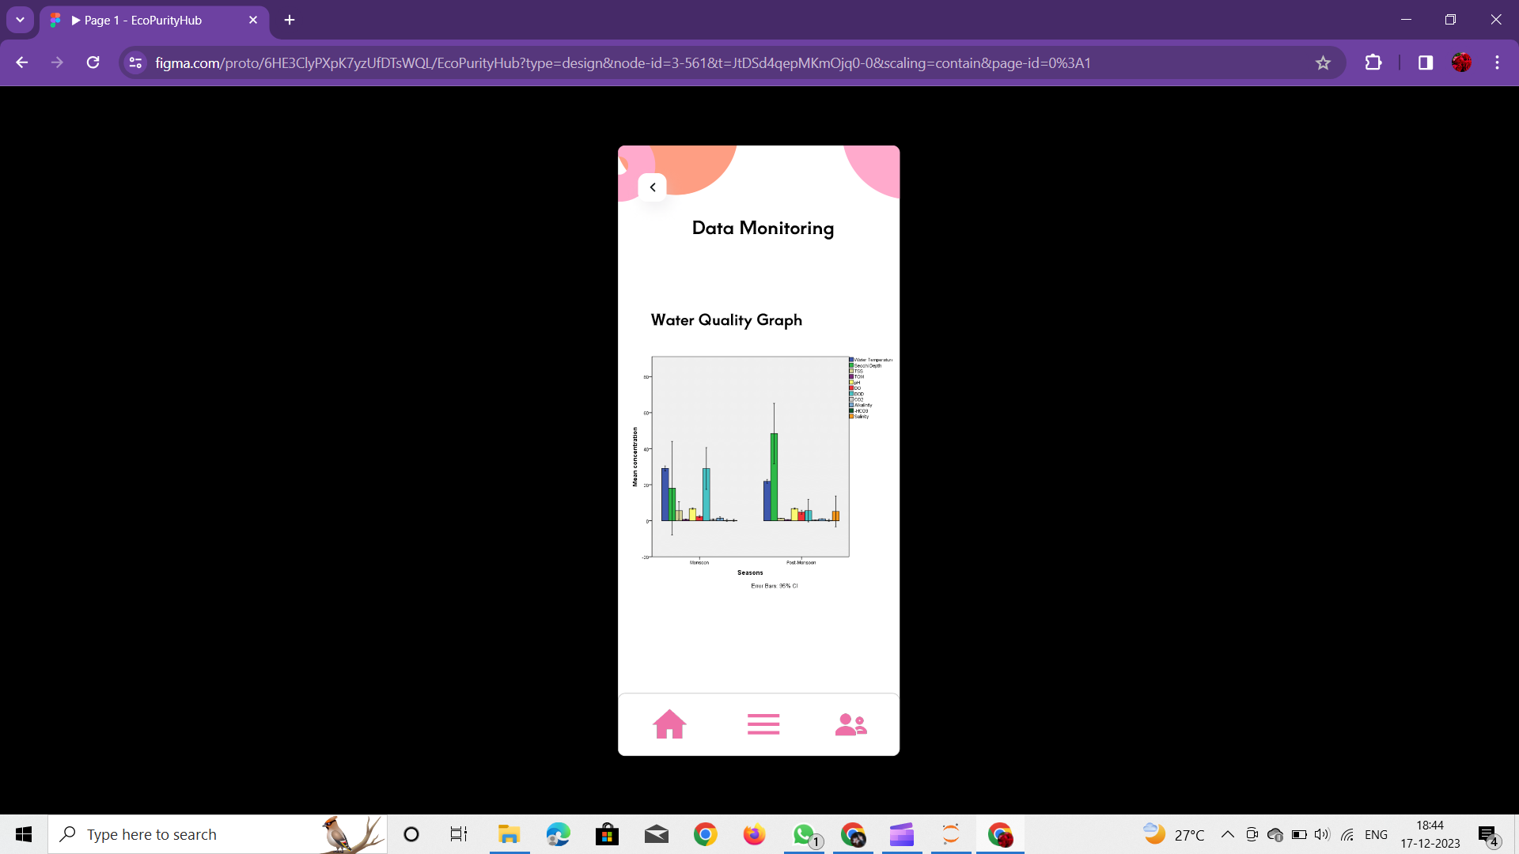Open the users profile icon in the navbar

[850, 724]
